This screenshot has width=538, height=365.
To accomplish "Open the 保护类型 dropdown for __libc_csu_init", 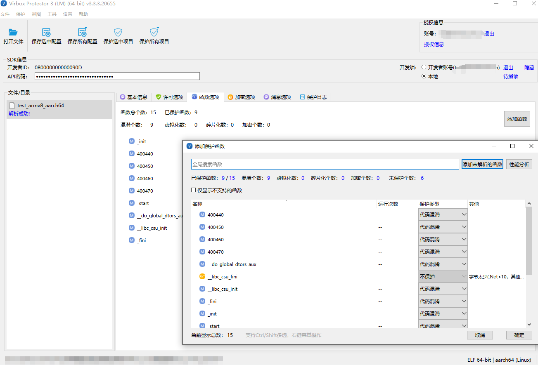I will click(x=443, y=289).
